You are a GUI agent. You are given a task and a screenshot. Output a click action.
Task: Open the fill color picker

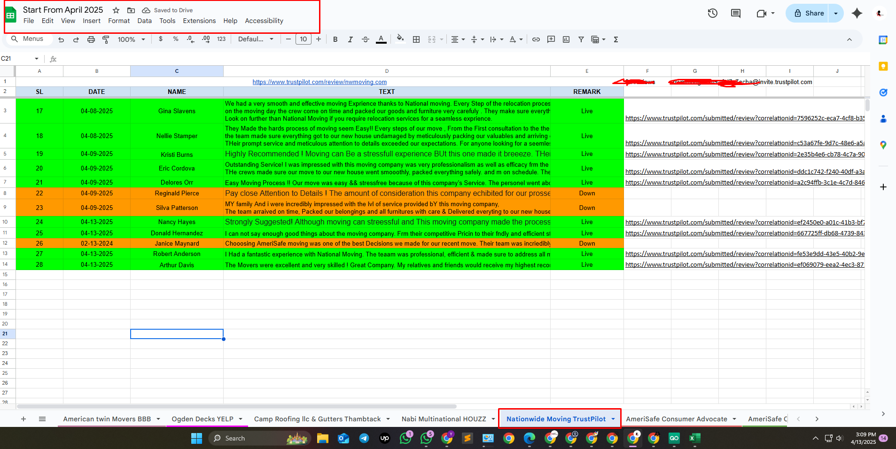400,39
